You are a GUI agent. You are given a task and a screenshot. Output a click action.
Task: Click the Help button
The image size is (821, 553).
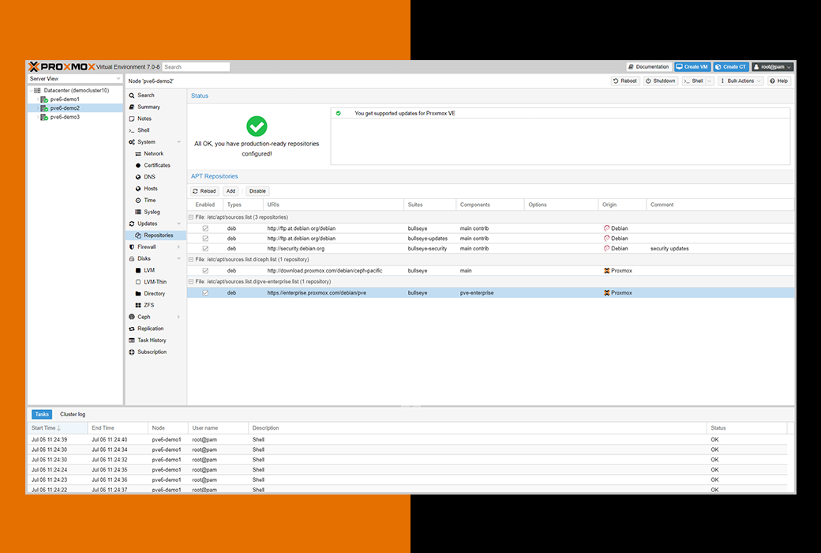(x=779, y=81)
